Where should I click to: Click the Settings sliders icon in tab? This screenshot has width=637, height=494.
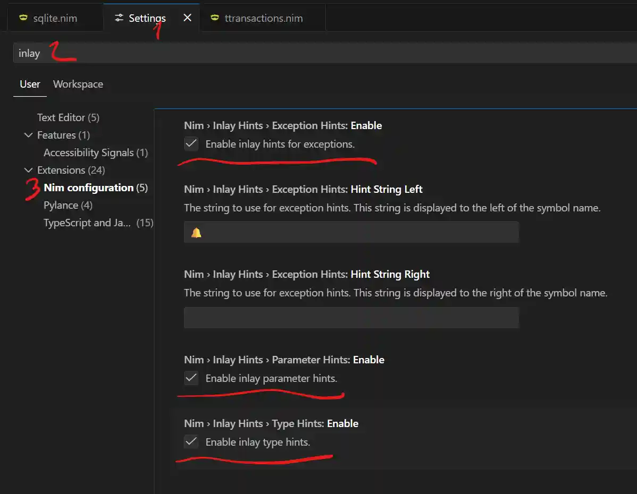(x=119, y=18)
